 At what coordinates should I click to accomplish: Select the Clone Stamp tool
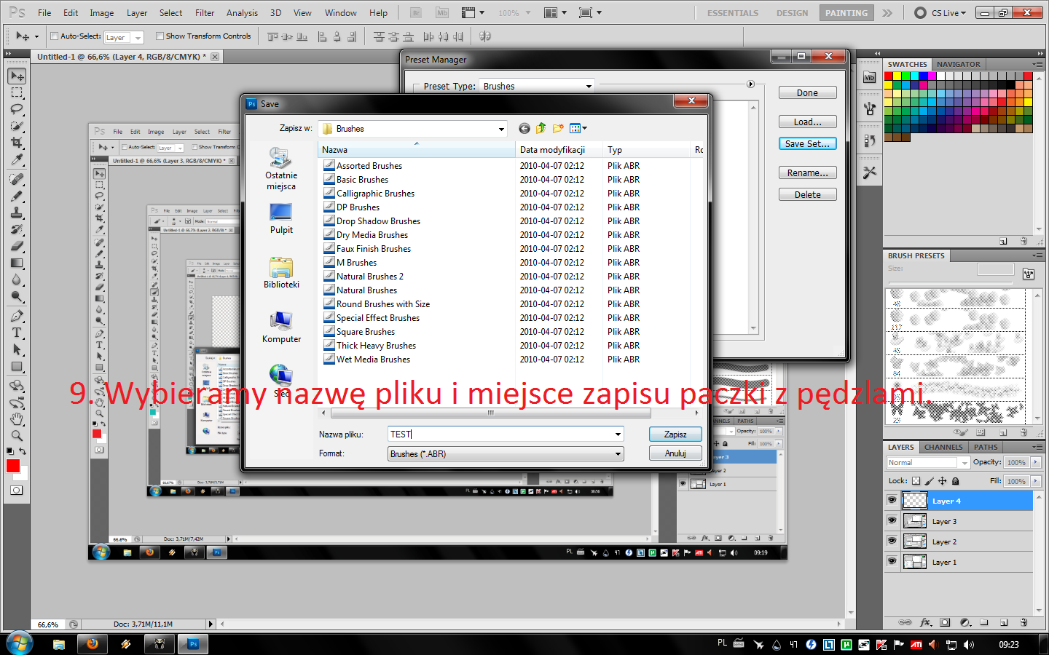(x=17, y=213)
